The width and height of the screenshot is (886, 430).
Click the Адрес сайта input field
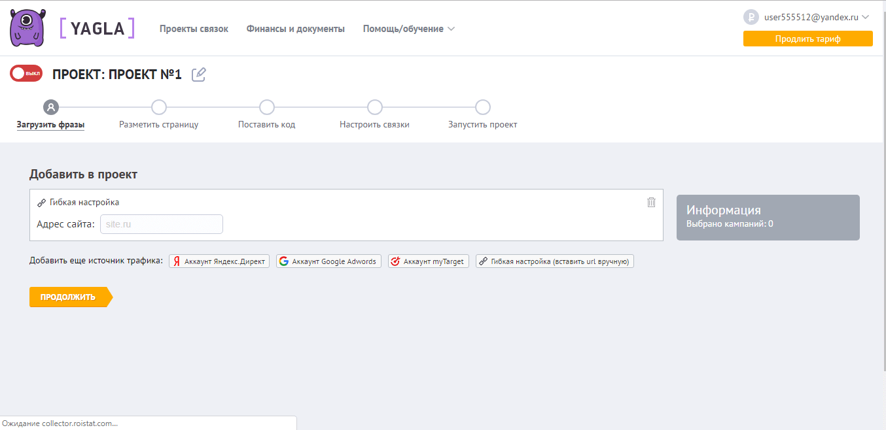(x=161, y=224)
